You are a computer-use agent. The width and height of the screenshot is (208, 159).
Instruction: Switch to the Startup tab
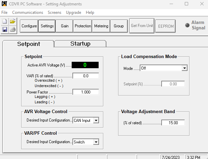pyautogui.click(x=80, y=44)
